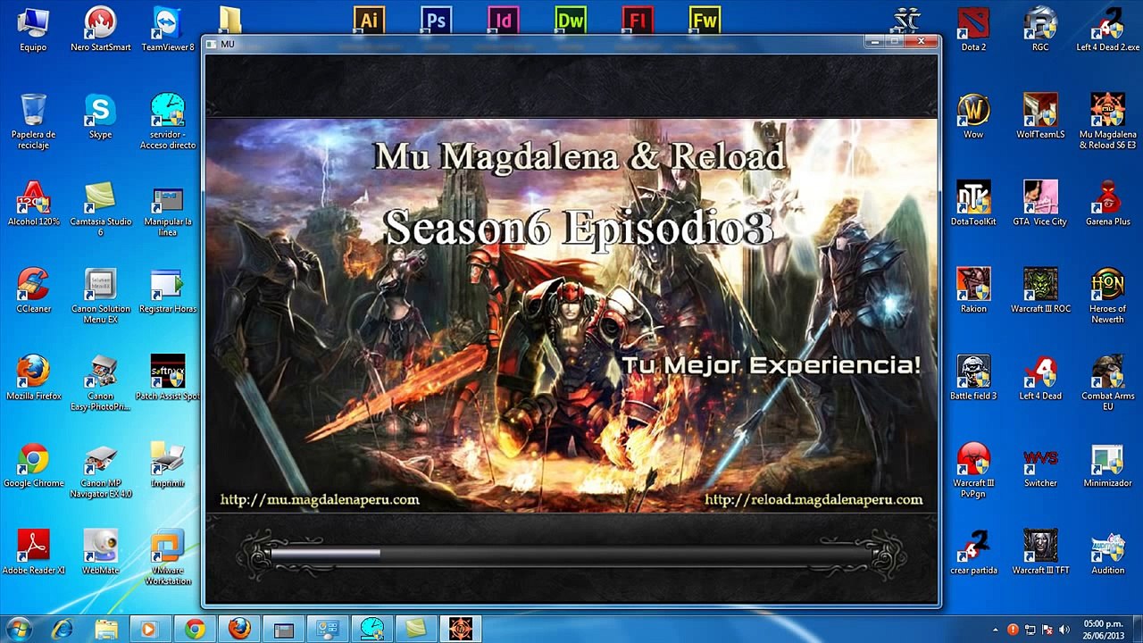Select the Patch Assist Spot icon

click(x=167, y=378)
